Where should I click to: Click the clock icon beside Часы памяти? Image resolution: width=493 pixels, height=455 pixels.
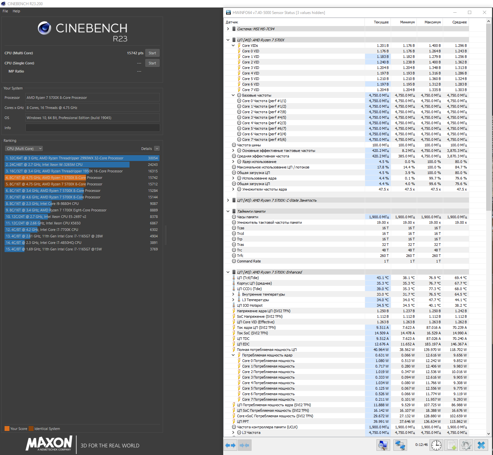click(x=234, y=217)
